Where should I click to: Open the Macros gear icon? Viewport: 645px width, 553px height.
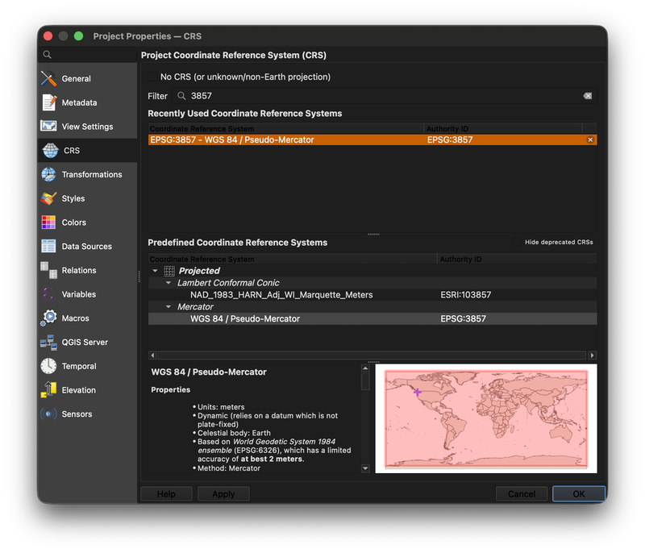tap(48, 318)
